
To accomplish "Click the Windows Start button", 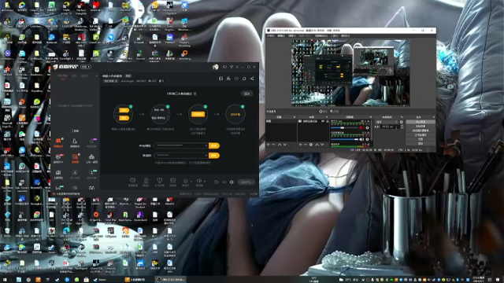I will point(5,280).
